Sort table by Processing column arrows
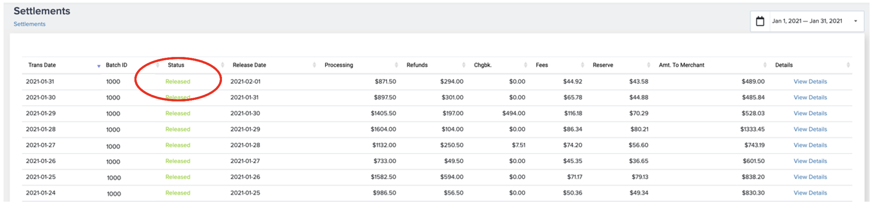 396,65
